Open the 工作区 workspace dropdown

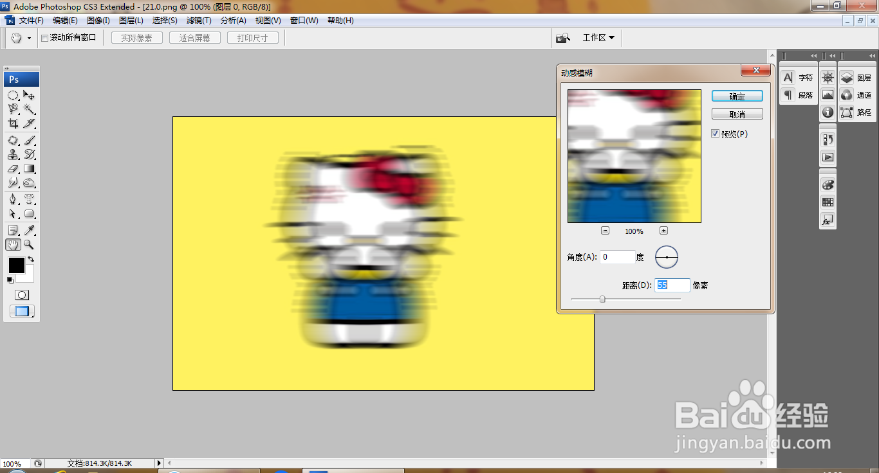(598, 38)
